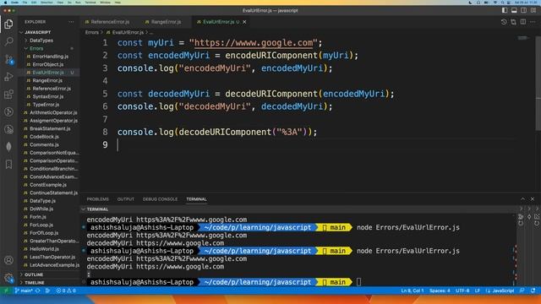This screenshot has width=541, height=304.
Task: Toggle the primary side bar layout icon
Action: pyautogui.click(x=505, y=10)
